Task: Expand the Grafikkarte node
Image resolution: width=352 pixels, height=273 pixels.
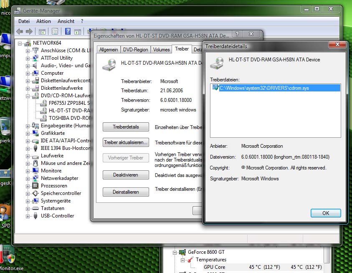Action: point(28,133)
